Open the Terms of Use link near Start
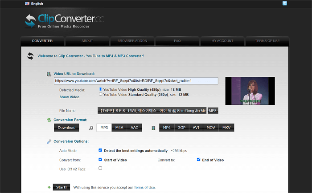 point(144,187)
